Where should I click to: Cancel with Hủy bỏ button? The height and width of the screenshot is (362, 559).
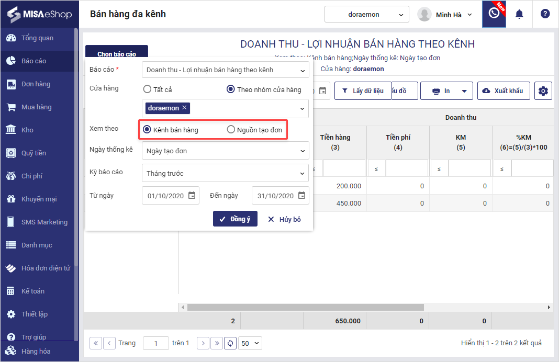[285, 219]
